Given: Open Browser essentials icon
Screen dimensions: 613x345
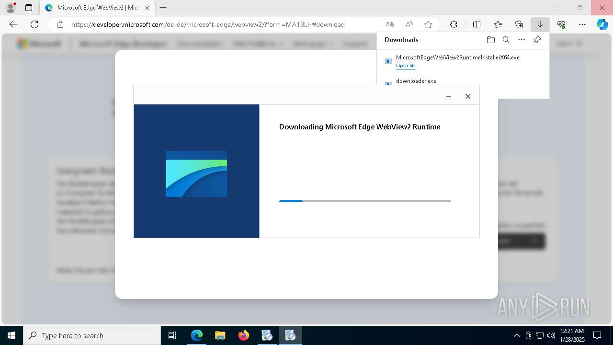Looking at the screenshot, I should point(561,24).
